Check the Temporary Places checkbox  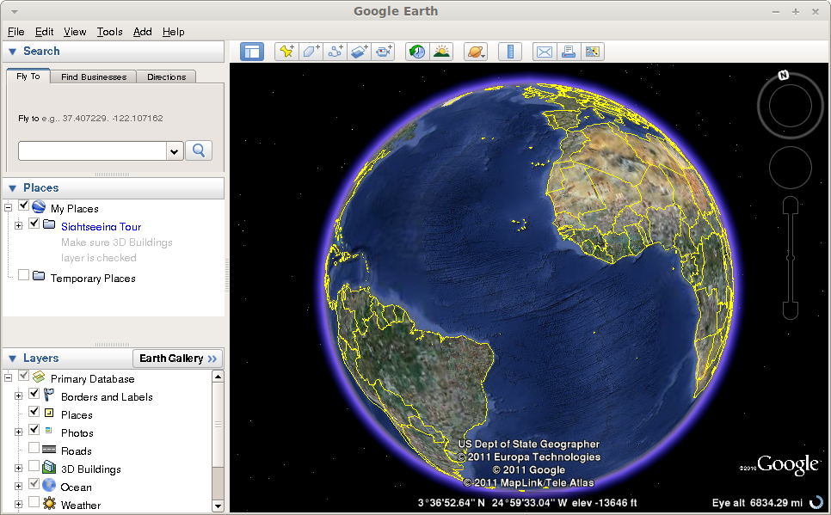point(23,275)
